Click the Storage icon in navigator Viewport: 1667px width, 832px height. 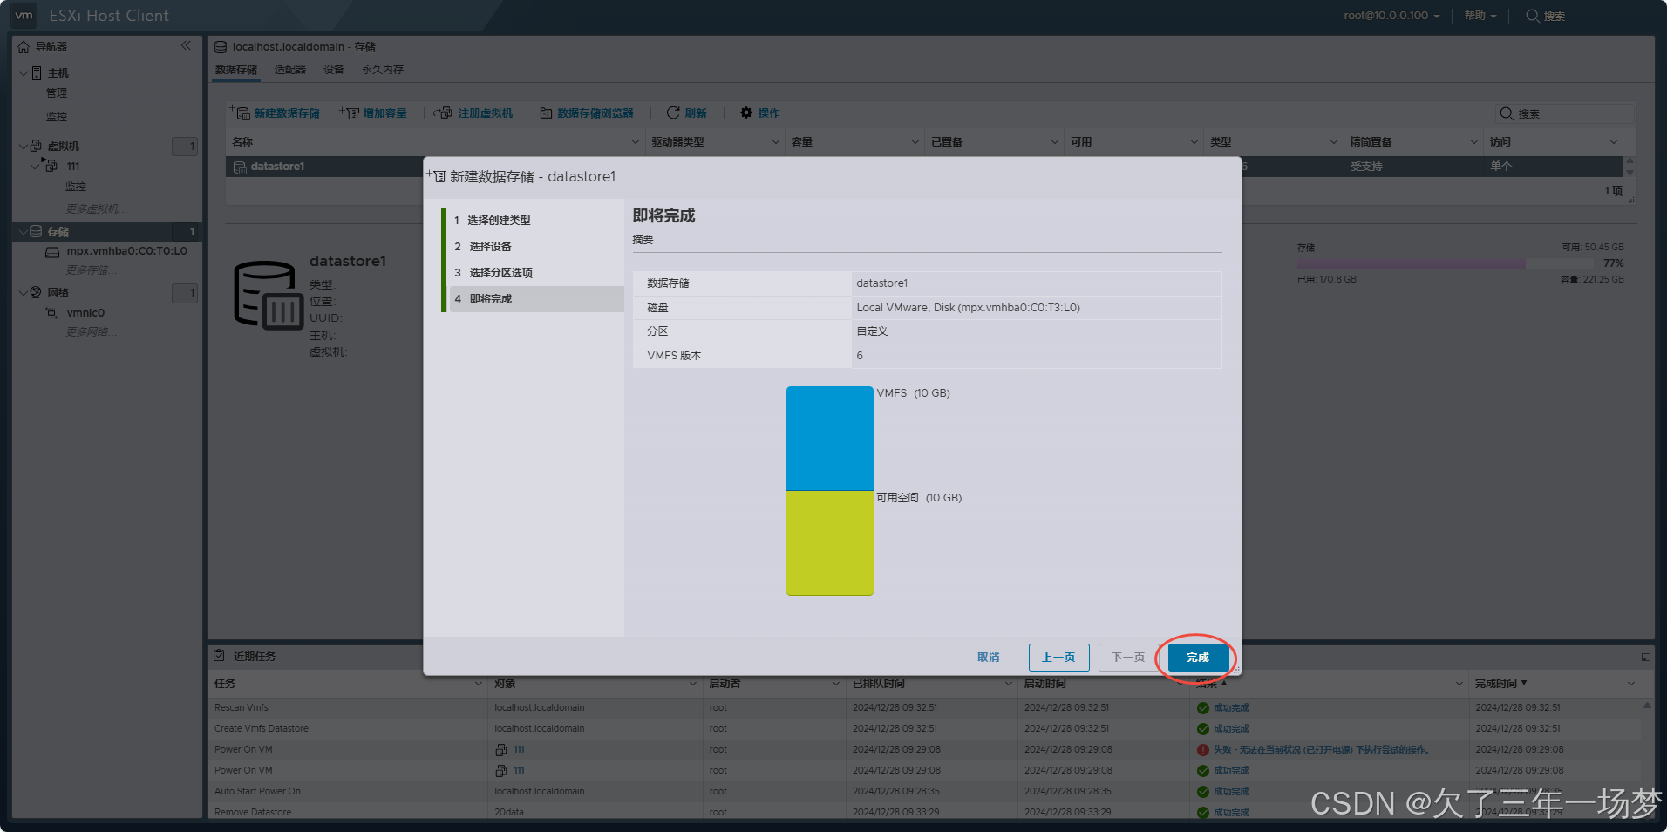[x=36, y=231]
